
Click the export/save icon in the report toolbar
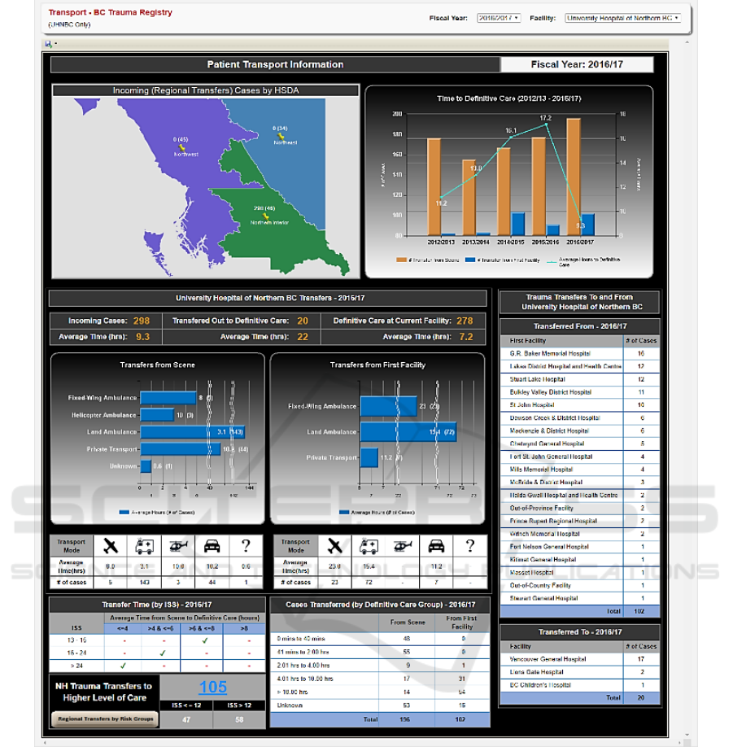click(x=48, y=43)
